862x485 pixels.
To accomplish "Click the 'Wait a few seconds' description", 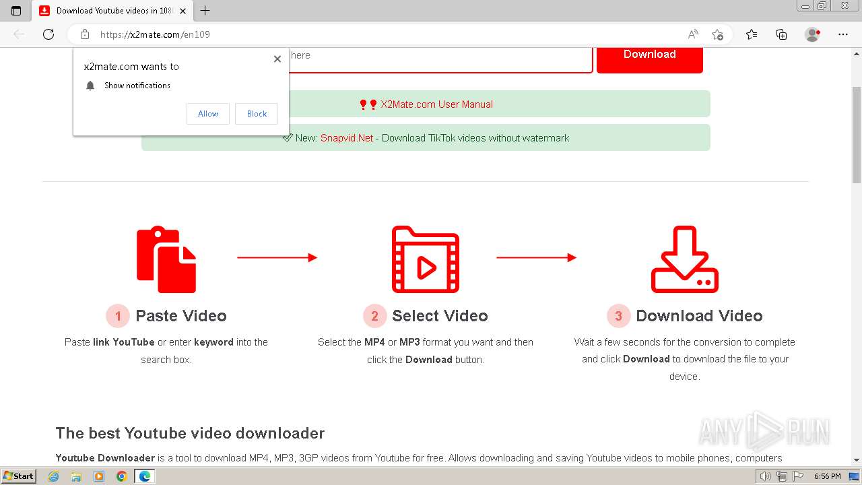I will click(685, 359).
